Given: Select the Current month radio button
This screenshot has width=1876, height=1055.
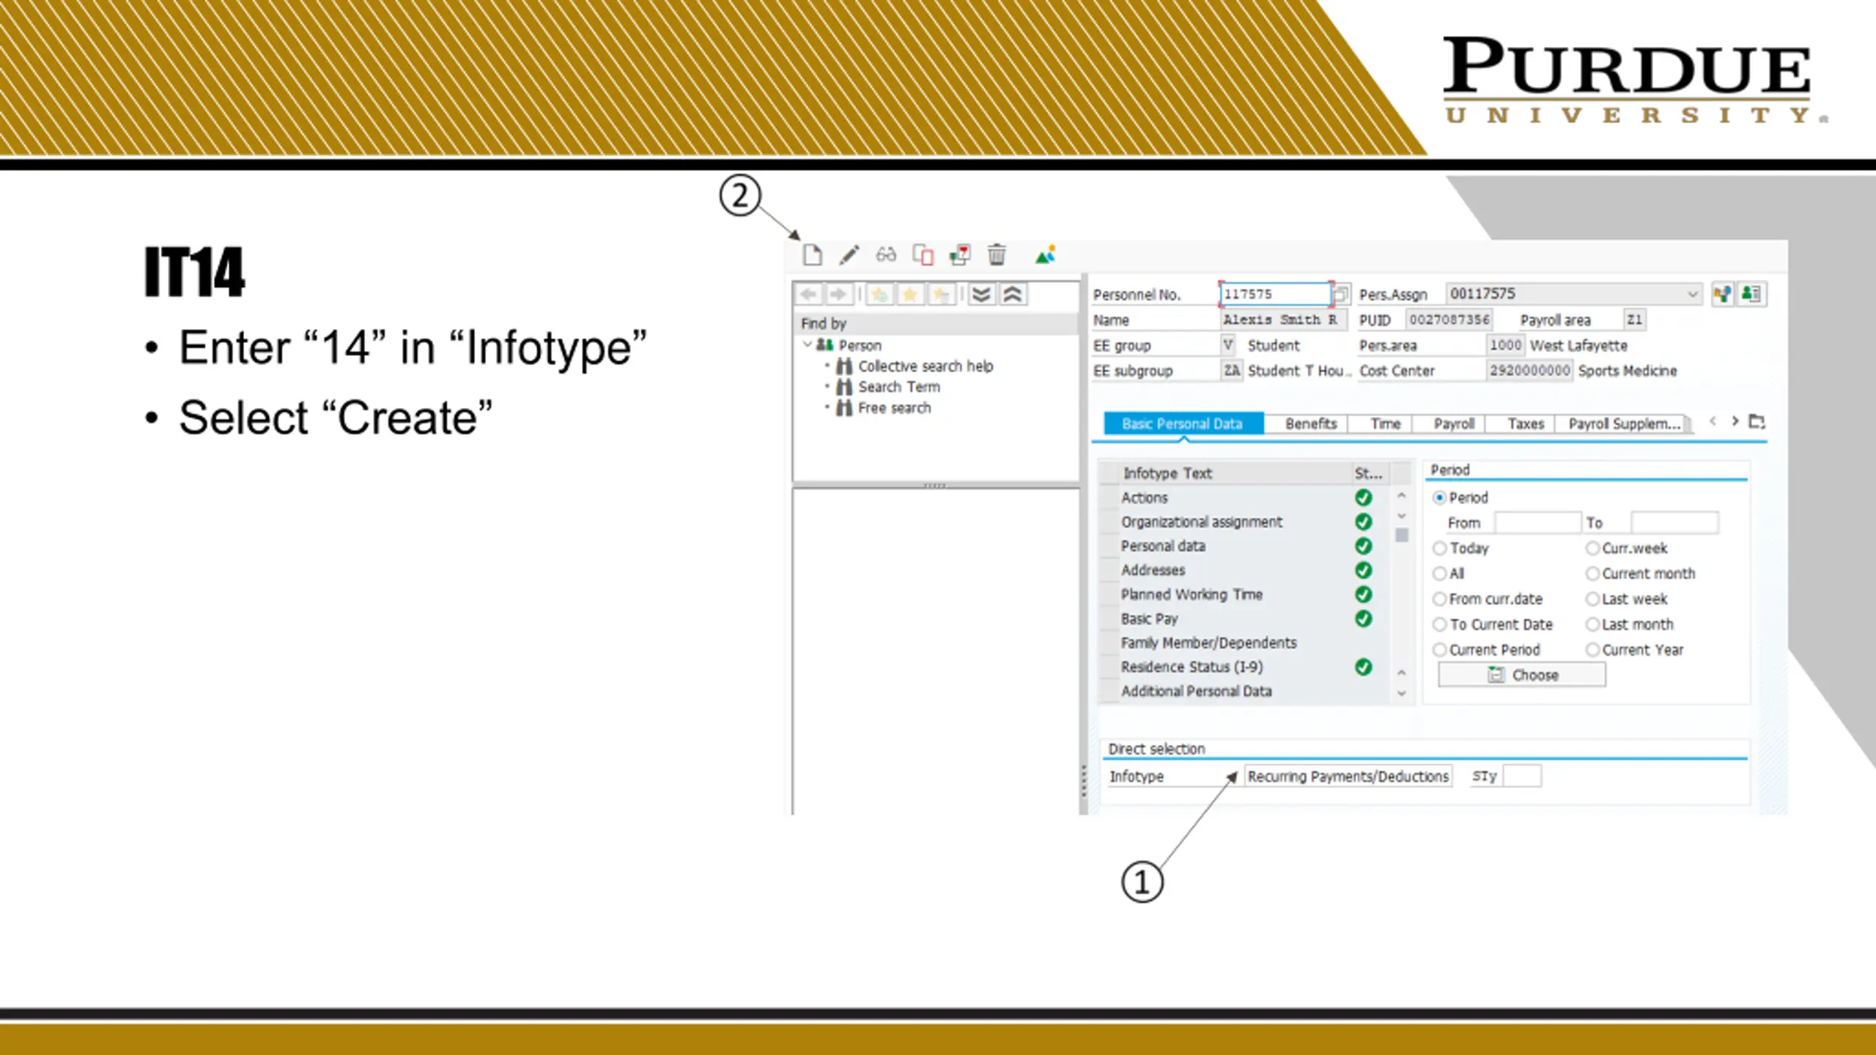Looking at the screenshot, I should pyautogui.click(x=1592, y=573).
